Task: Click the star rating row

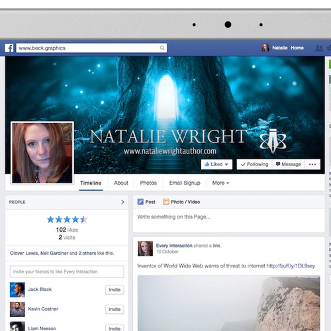Action: click(x=67, y=220)
